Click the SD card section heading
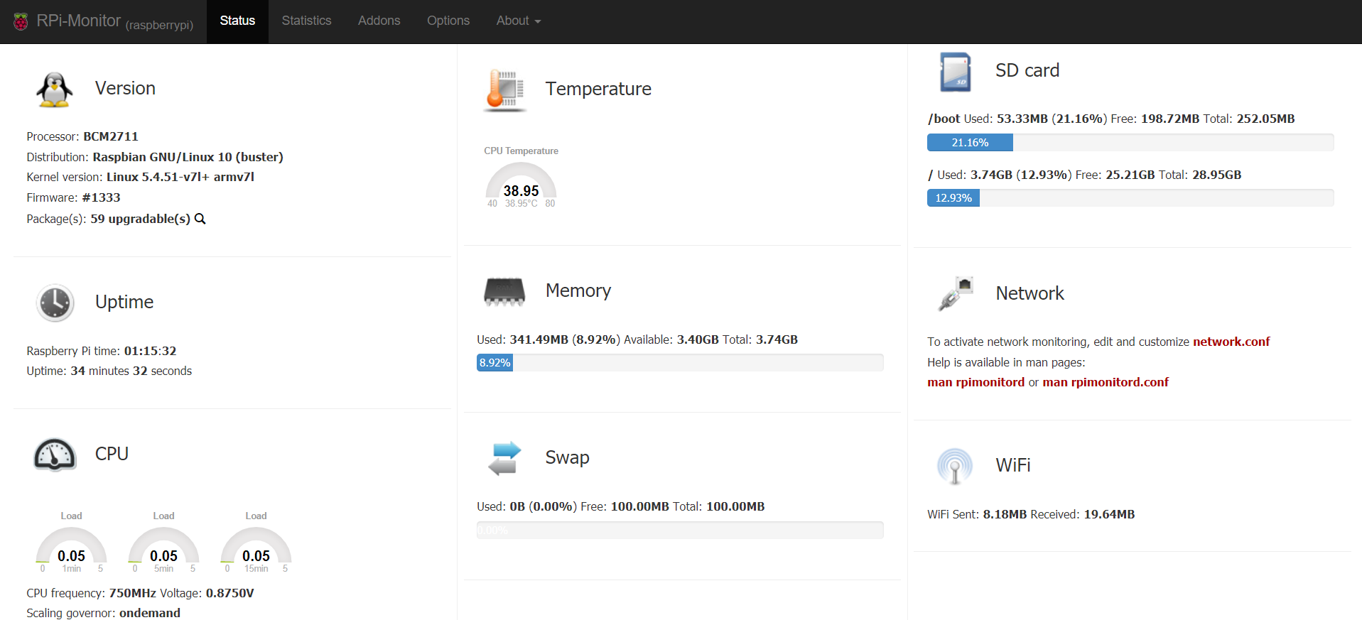The width and height of the screenshot is (1362, 620). pyautogui.click(x=1027, y=70)
